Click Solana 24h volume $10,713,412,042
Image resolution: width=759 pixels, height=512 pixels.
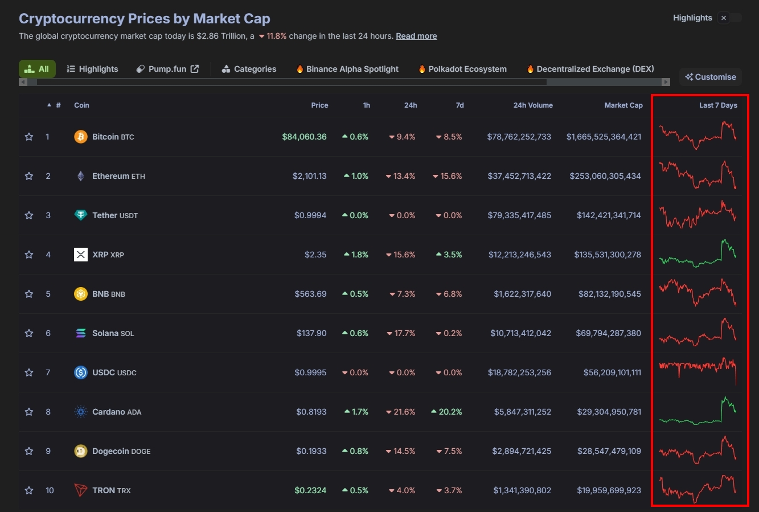[520, 333]
